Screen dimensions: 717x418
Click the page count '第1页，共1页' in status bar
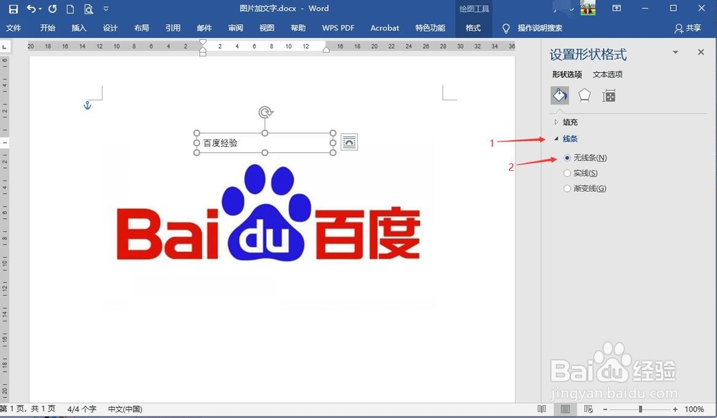tap(27, 409)
